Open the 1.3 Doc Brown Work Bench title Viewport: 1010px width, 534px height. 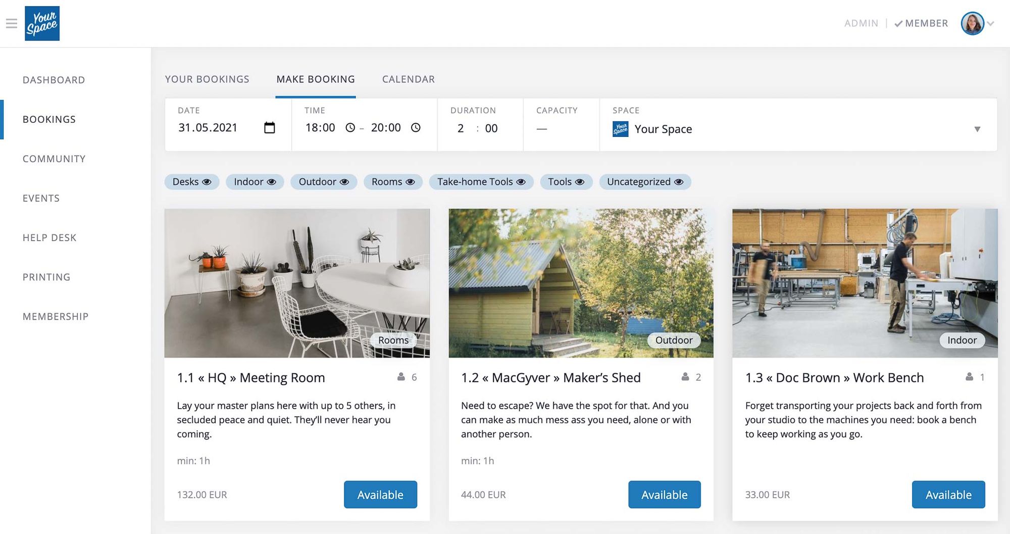(x=835, y=377)
